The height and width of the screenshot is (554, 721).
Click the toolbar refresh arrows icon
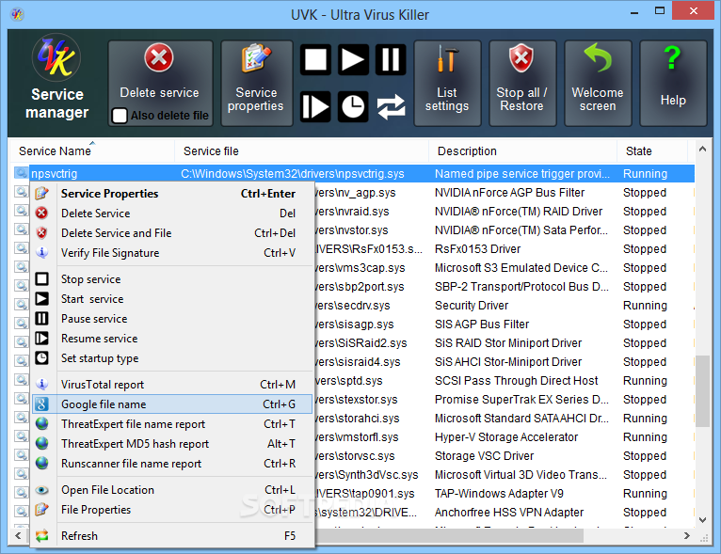[x=391, y=106]
